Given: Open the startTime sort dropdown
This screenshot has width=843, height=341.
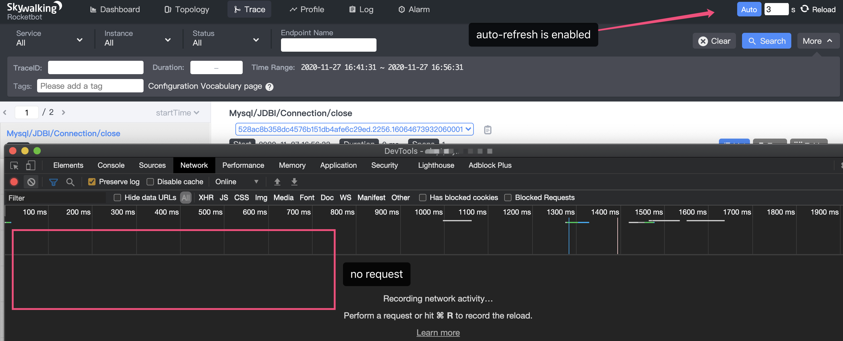Looking at the screenshot, I should 177,113.
